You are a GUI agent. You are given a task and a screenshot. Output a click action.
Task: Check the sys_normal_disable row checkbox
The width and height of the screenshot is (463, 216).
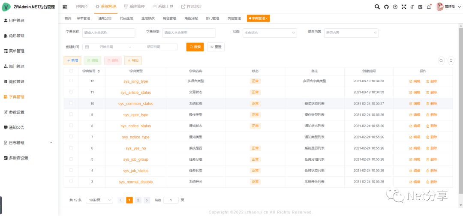tap(71, 181)
